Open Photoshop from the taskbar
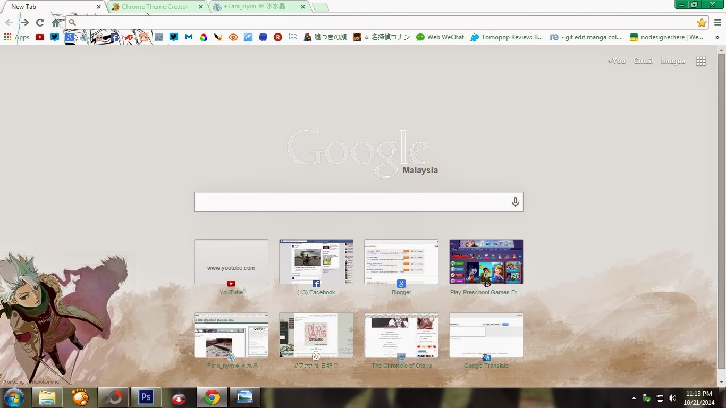The image size is (726, 408). [x=145, y=397]
